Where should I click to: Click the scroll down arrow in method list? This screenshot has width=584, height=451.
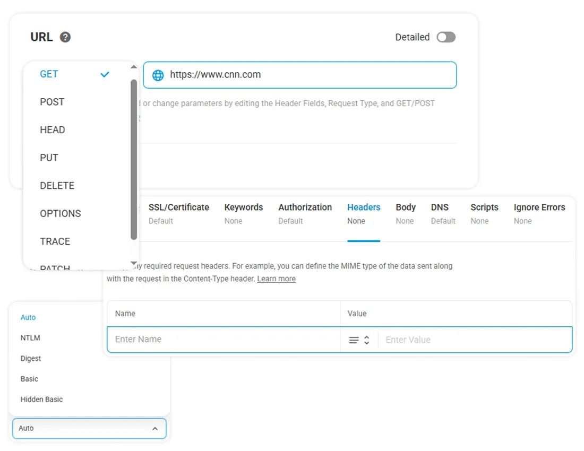133,263
